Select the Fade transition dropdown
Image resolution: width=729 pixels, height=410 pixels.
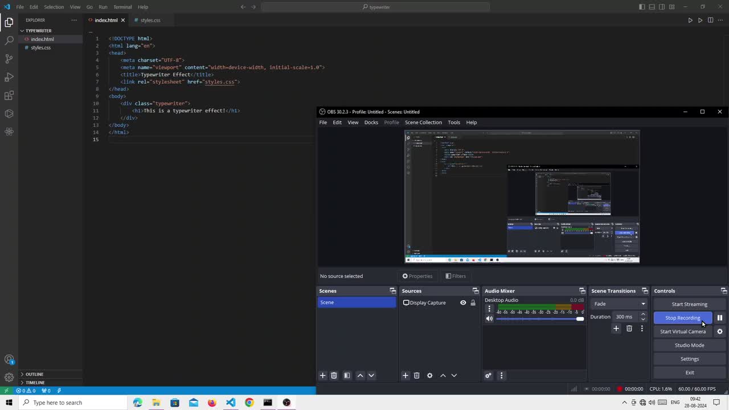619,304
